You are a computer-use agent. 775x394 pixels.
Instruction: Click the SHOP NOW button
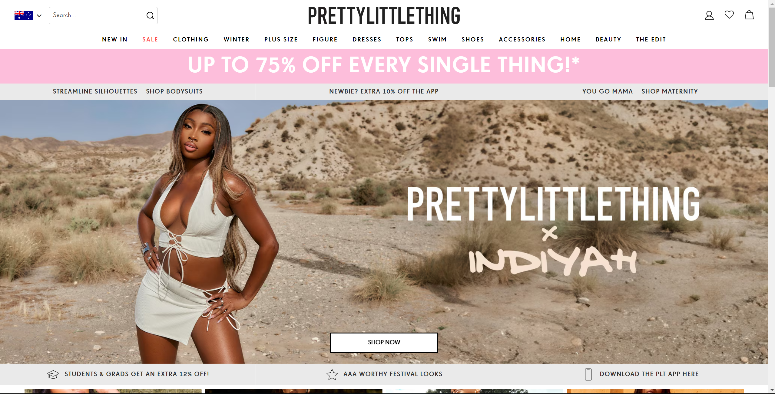coord(384,343)
